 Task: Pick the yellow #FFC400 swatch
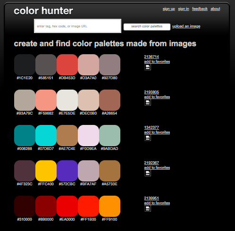46,171
